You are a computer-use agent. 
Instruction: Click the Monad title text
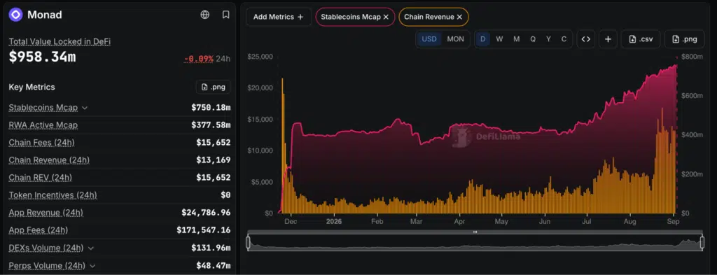pyautogui.click(x=44, y=15)
